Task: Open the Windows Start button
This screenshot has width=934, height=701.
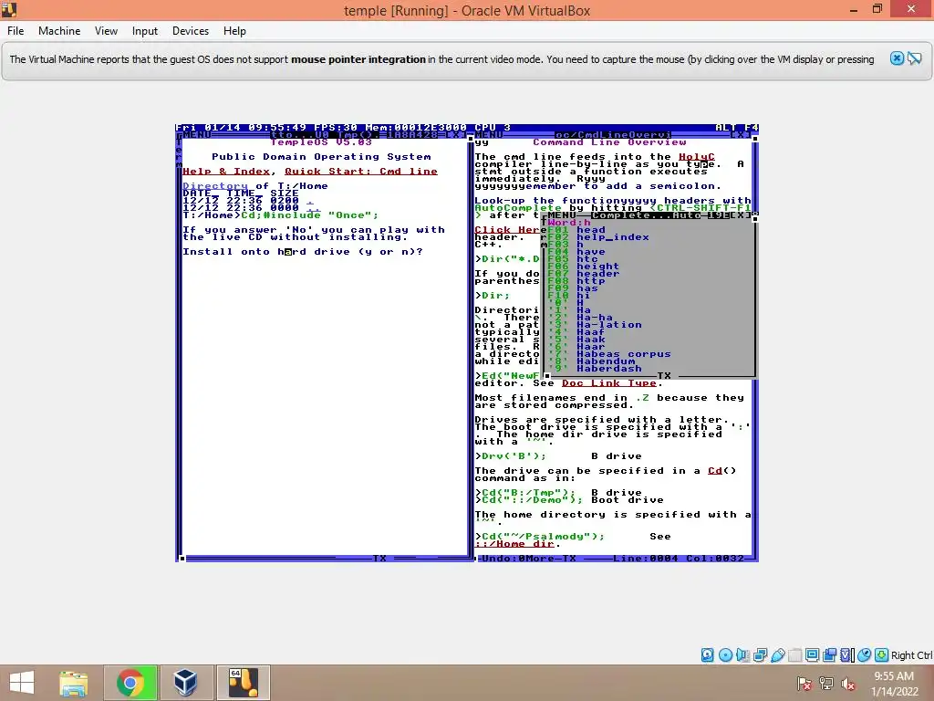Action: pyautogui.click(x=22, y=683)
